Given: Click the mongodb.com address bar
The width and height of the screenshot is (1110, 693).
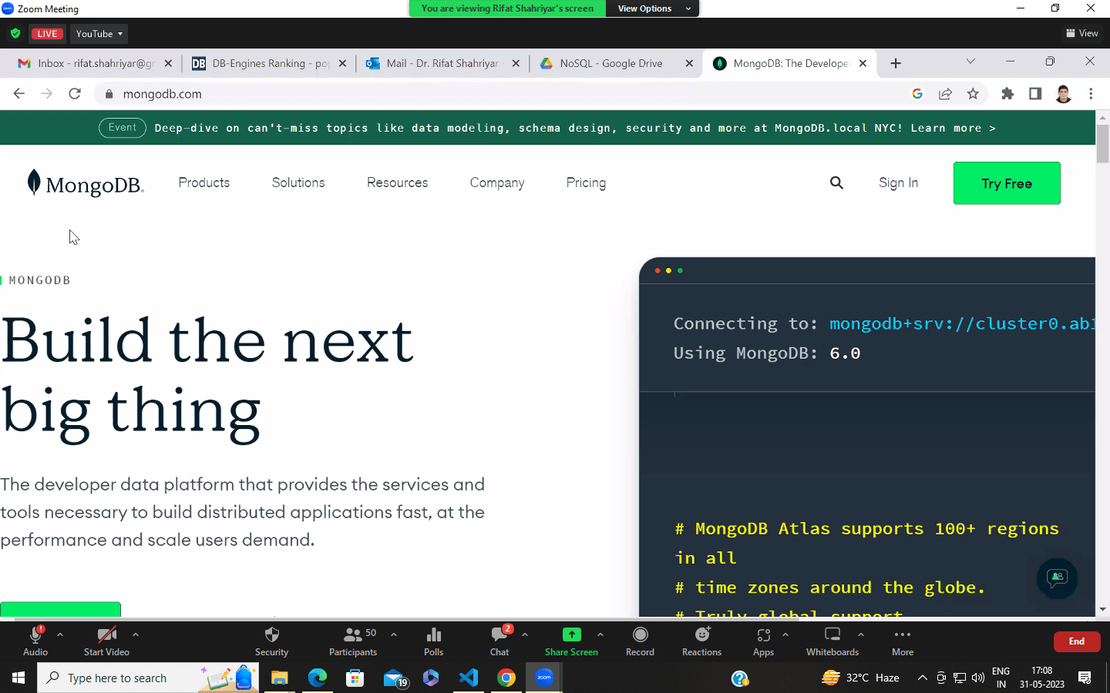Looking at the screenshot, I should [501, 94].
